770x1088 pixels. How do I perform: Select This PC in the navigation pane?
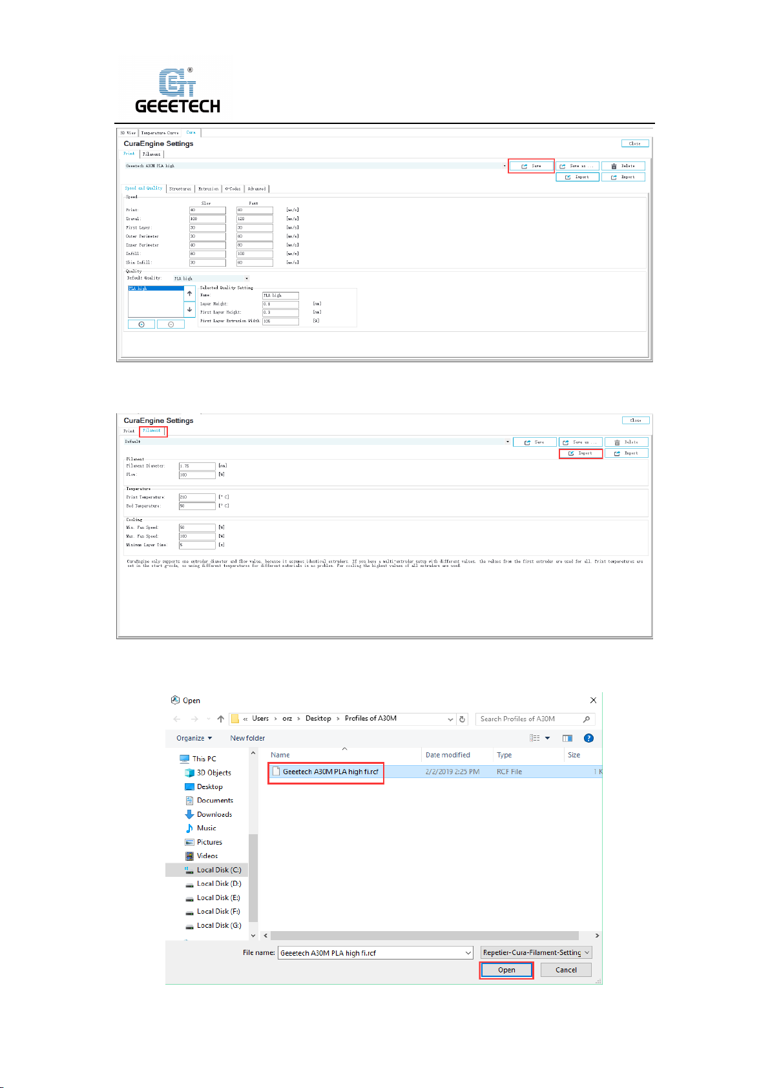point(204,759)
